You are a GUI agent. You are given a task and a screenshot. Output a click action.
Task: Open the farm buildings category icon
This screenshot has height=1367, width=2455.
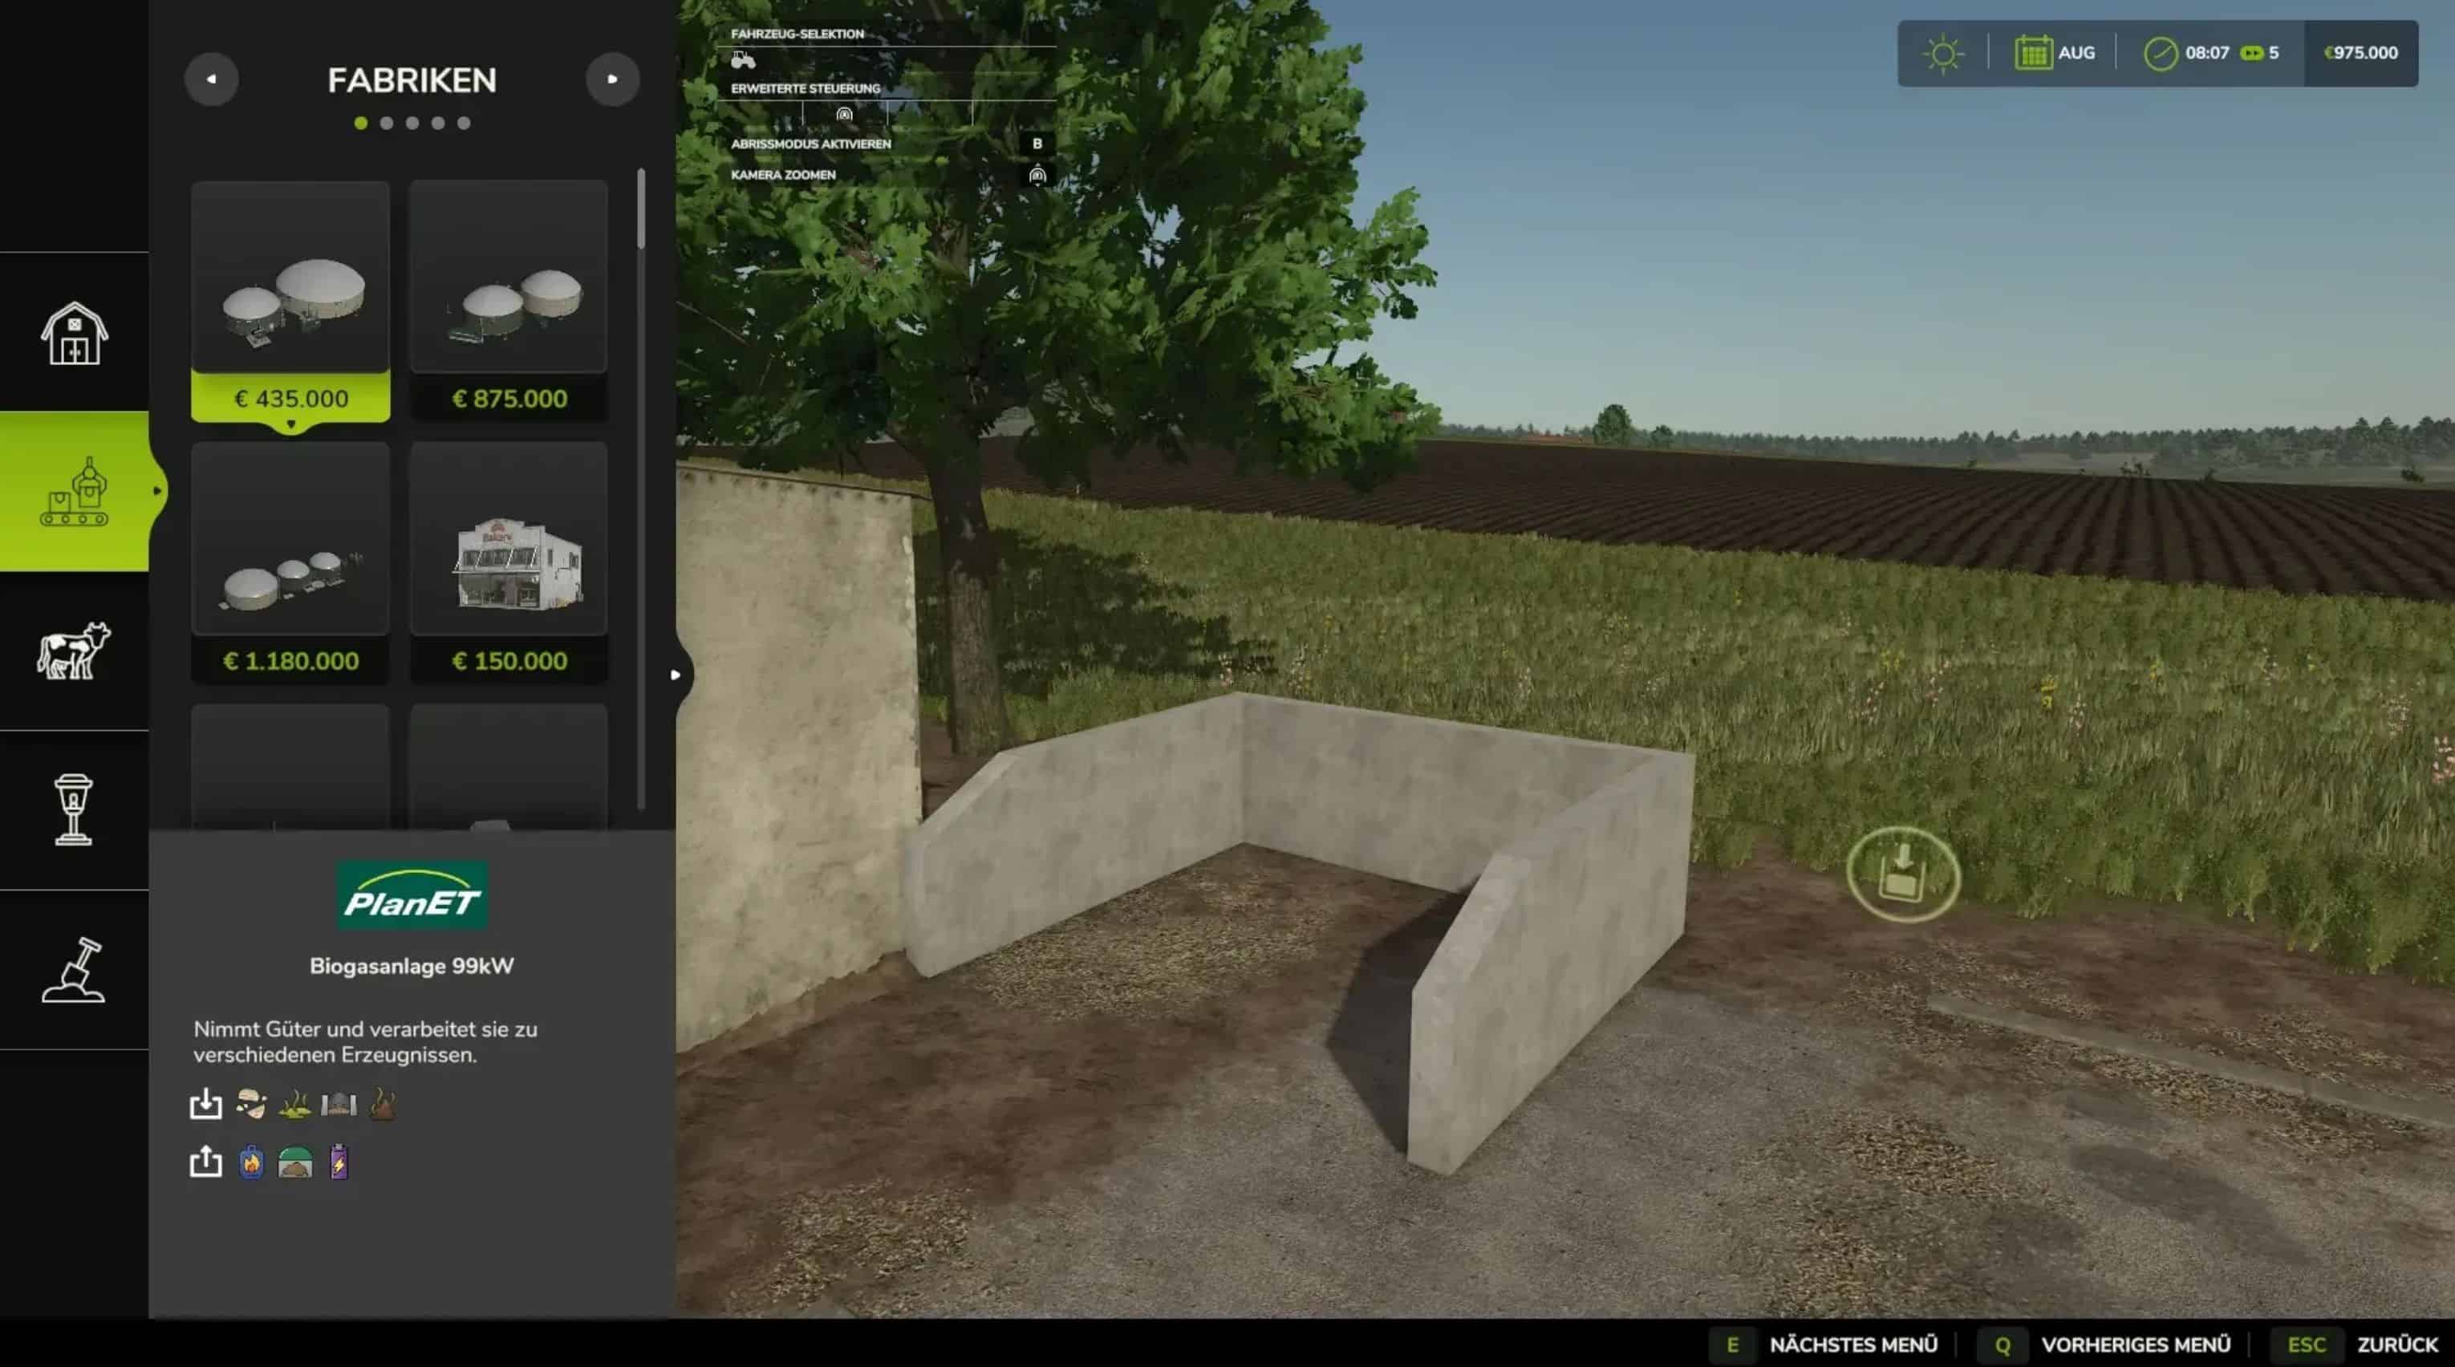[75, 333]
